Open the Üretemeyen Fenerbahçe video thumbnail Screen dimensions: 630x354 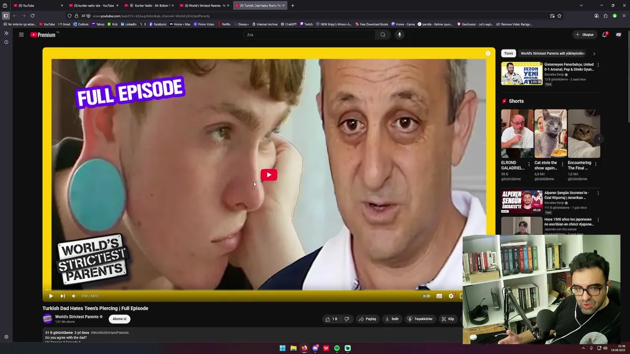pyautogui.click(x=522, y=73)
